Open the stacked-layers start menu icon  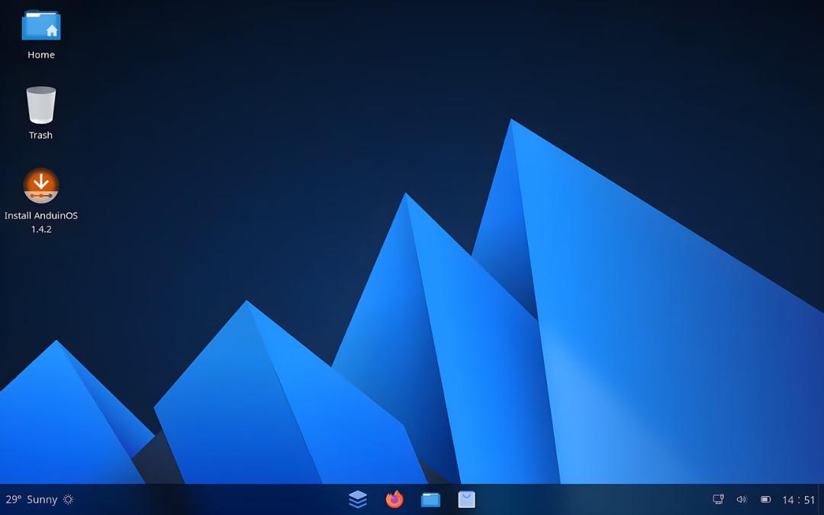[358, 499]
